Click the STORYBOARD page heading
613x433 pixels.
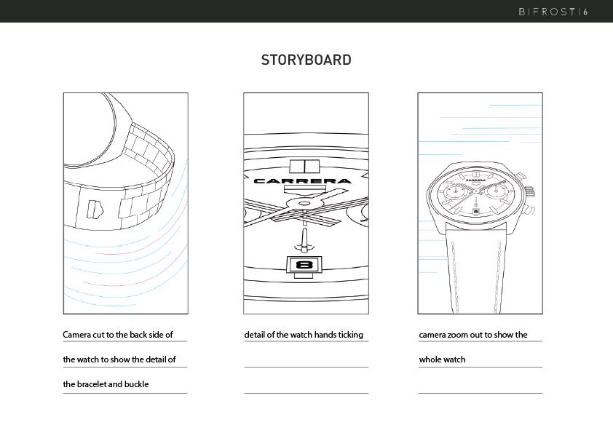[x=306, y=60]
